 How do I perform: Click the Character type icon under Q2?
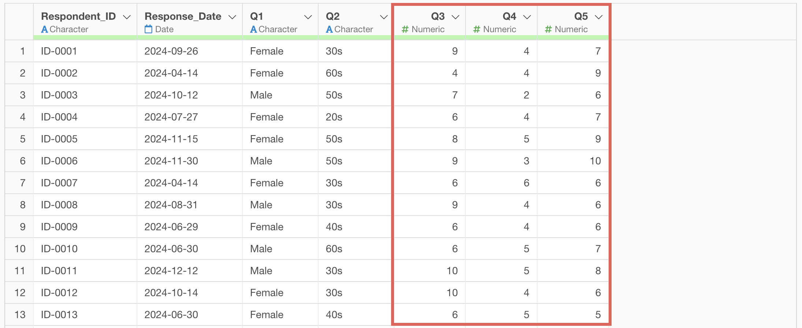pyautogui.click(x=329, y=29)
